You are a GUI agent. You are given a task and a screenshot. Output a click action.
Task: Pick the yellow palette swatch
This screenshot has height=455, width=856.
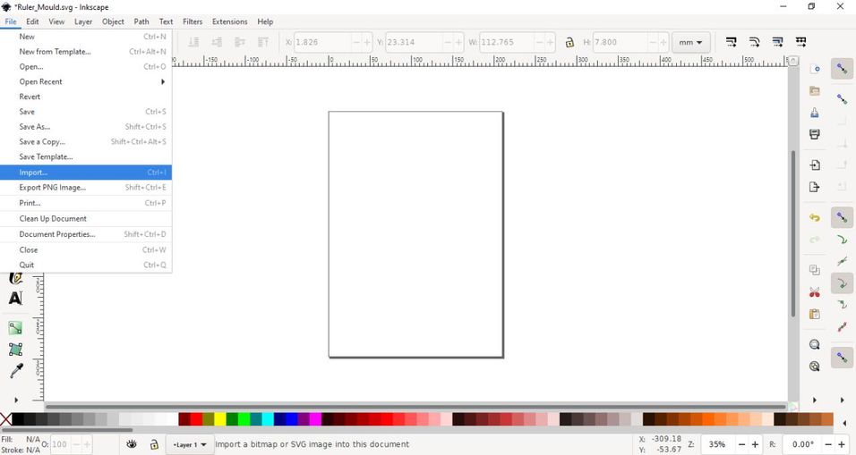(x=220, y=419)
